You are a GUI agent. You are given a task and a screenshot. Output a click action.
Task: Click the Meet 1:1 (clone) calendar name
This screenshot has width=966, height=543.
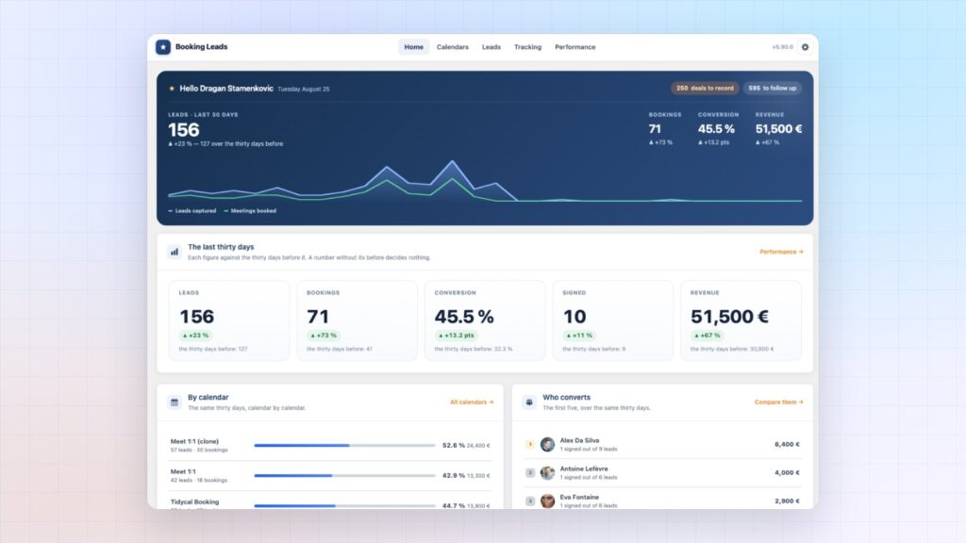pyautogui.click(x=194, y=441)
